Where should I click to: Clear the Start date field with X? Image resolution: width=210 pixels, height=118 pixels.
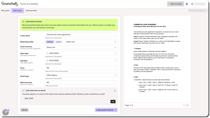coord(115,53)
